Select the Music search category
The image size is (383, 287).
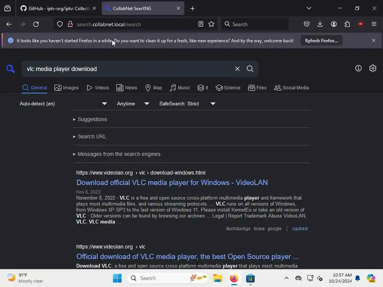click(180, 88)
